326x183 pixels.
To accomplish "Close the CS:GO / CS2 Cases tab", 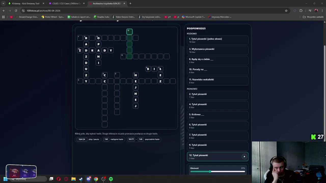I will (x=84, y=4).
